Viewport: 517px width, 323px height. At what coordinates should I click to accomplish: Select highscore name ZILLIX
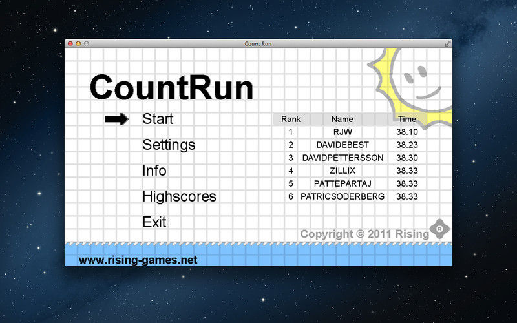coord(343,171)
